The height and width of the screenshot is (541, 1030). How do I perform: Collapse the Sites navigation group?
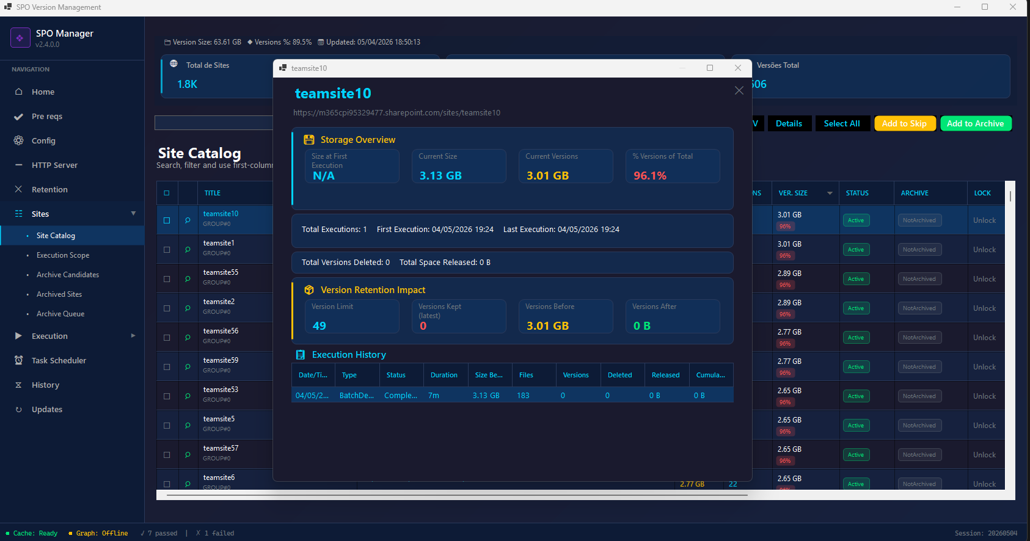(x=133, y=213)
